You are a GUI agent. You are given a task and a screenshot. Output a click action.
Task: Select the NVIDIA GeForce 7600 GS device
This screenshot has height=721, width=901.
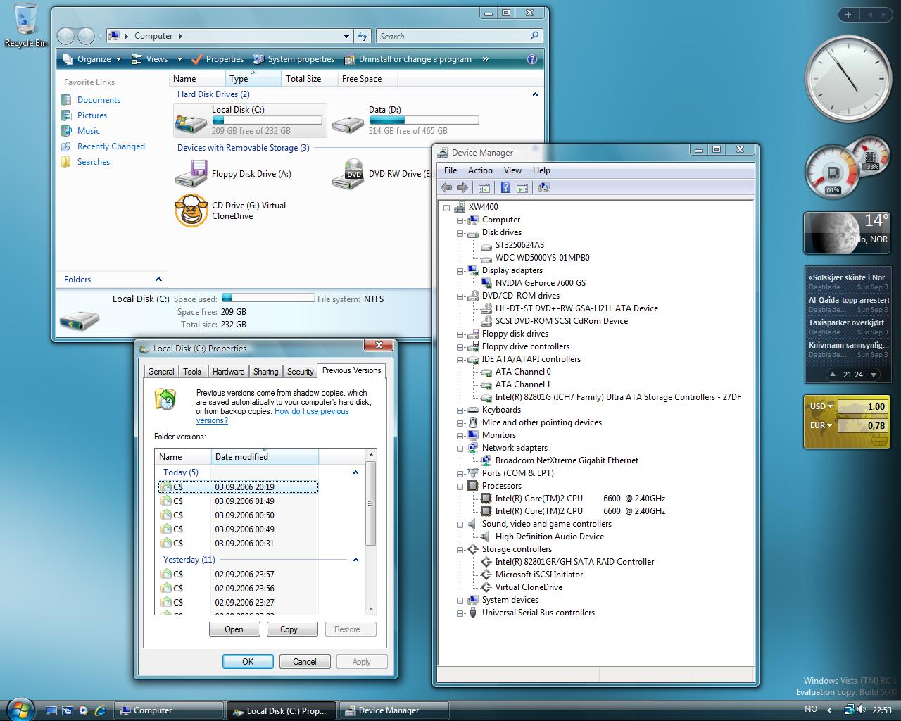pyautogui.click(x=540, y=283)
